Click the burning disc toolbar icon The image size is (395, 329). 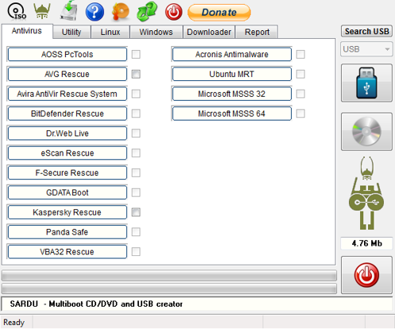click(x=121, y=11)
